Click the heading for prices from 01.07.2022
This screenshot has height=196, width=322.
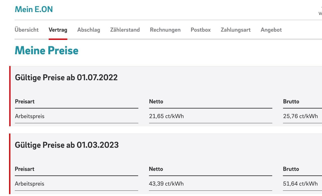pyautogui.click(x=66, y=78)
